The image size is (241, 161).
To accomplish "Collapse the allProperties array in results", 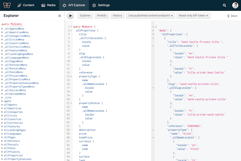I will click(x=153, y=34).
